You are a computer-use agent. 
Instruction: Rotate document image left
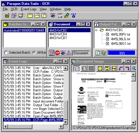(x=121, y=68)
